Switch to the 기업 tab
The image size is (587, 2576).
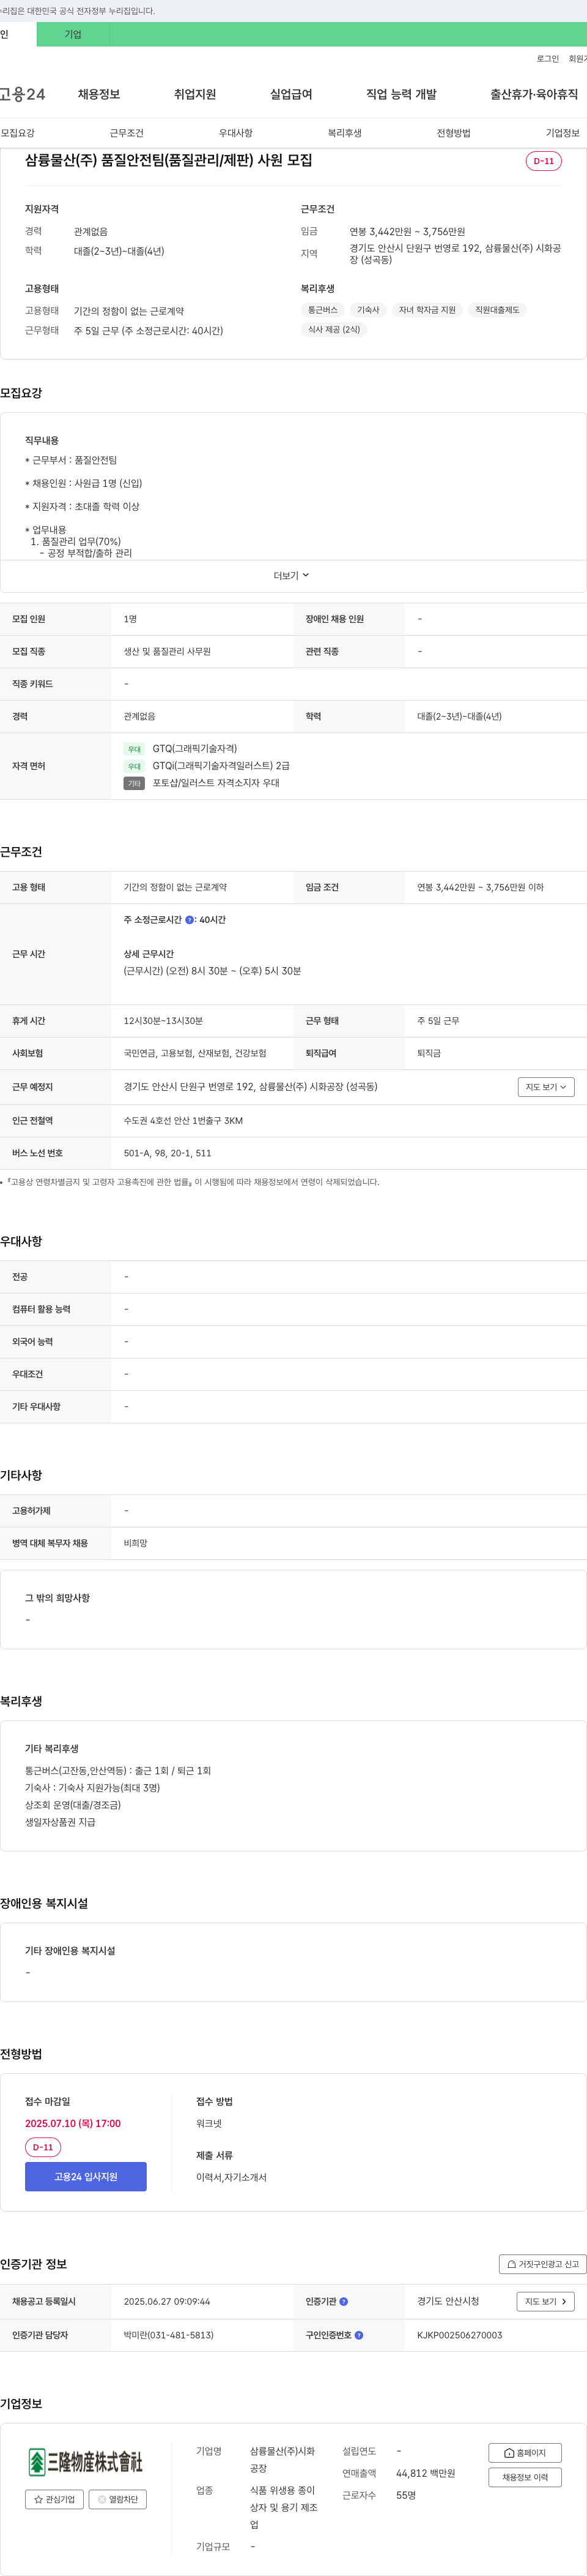coord(73,34)
